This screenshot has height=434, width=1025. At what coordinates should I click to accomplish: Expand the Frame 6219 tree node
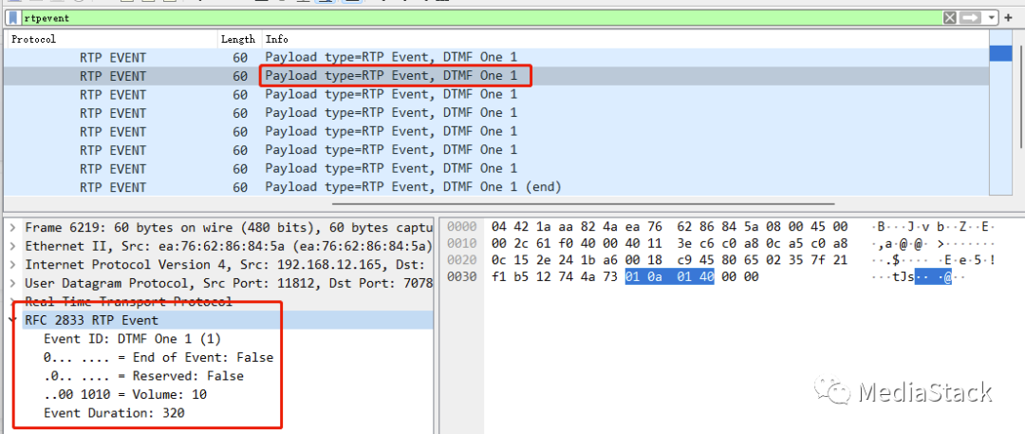click(x=11, y=228)
